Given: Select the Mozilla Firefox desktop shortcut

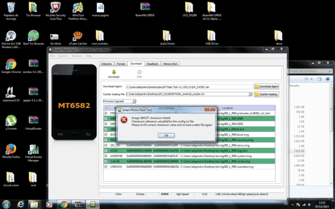Looking at the screenshot, I should (11, 151).
